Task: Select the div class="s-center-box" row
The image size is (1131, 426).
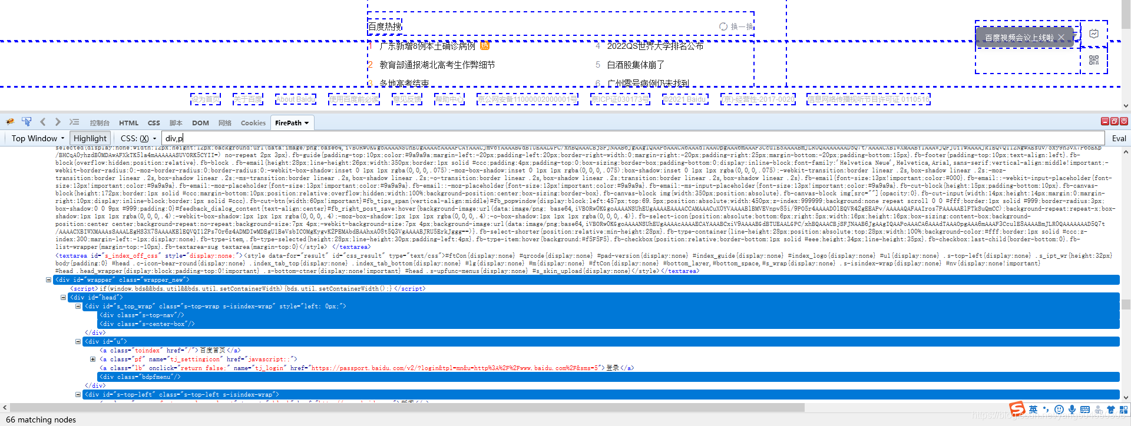Action: 609,324
